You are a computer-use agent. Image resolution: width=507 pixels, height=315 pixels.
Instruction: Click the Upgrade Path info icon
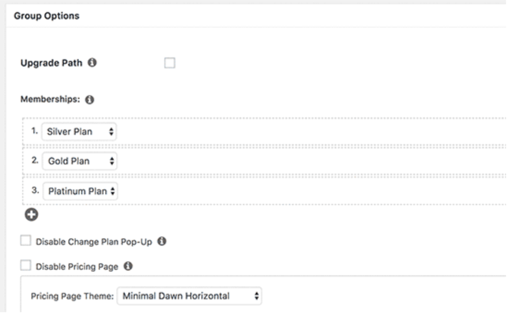(x=92, y=63)
